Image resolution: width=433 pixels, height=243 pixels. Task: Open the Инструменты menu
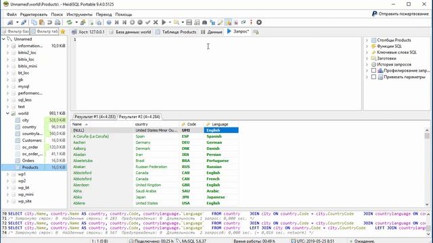click(x=80, y=14)
